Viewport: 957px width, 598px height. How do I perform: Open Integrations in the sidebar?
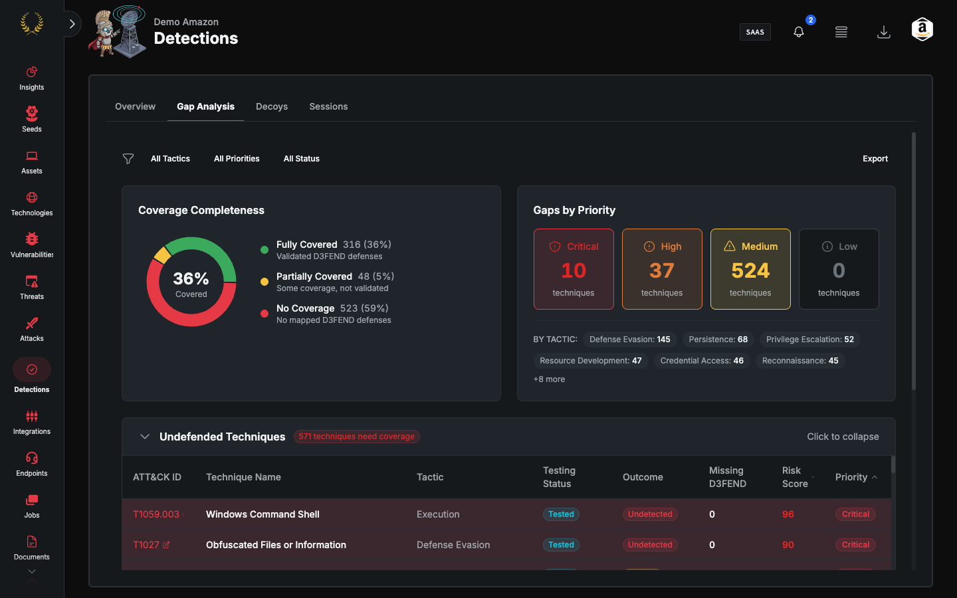tap(31, 422)
